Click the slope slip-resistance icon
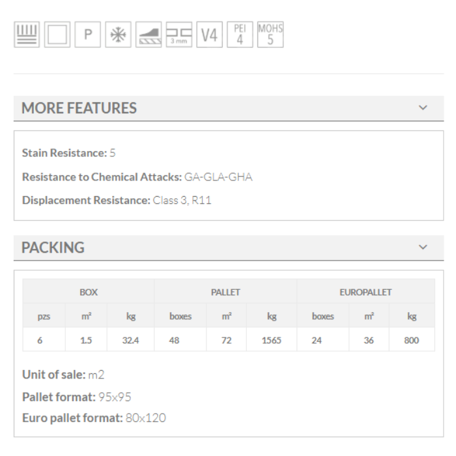Image resolution: width=456 pixels, height=456 pixels. click(x=149, y=35)
